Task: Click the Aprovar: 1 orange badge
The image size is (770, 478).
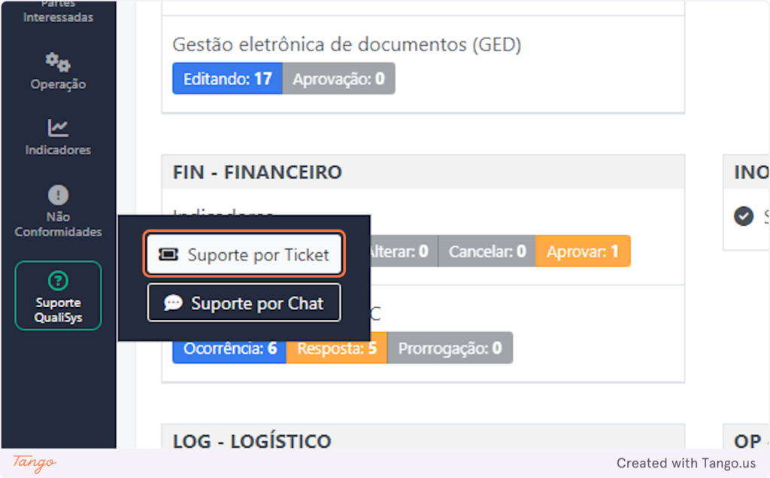Action: click(x=583, y=251)
